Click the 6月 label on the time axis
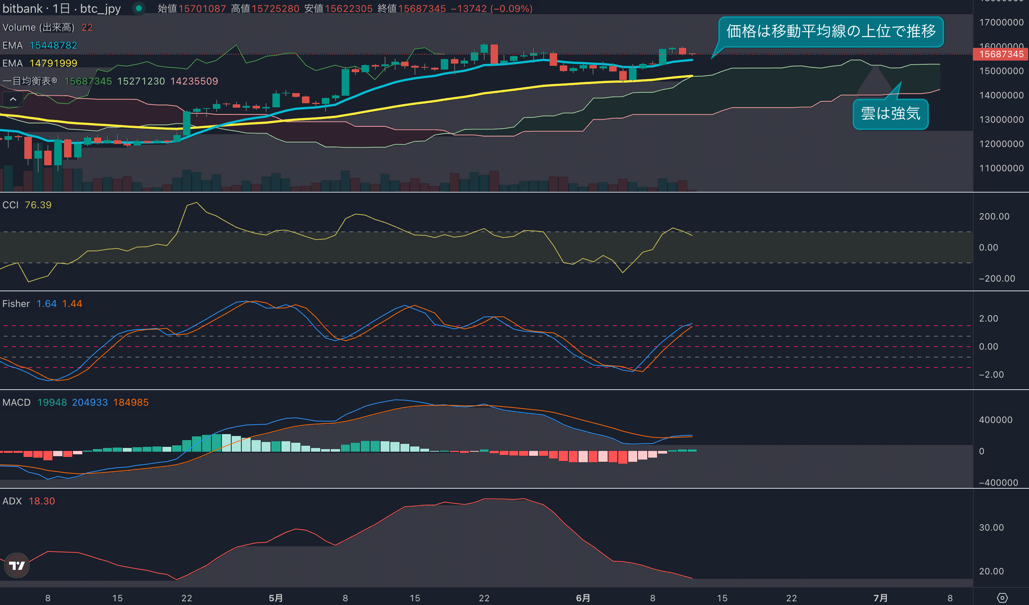The width and height of the screenshot is (1029, 605). point(583,598)
